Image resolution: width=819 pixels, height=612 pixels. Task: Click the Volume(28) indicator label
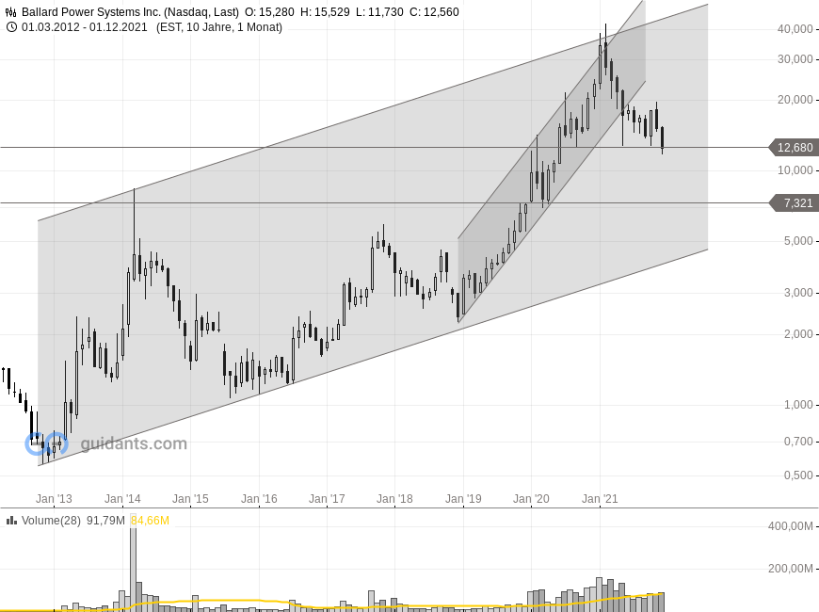coord(51,521)
